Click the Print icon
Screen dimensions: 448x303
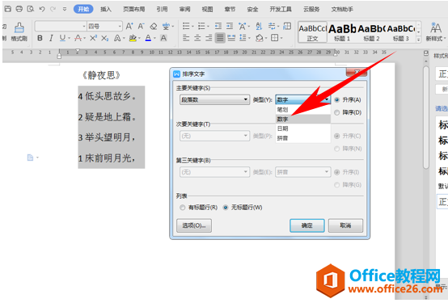[x=19, y=9]
